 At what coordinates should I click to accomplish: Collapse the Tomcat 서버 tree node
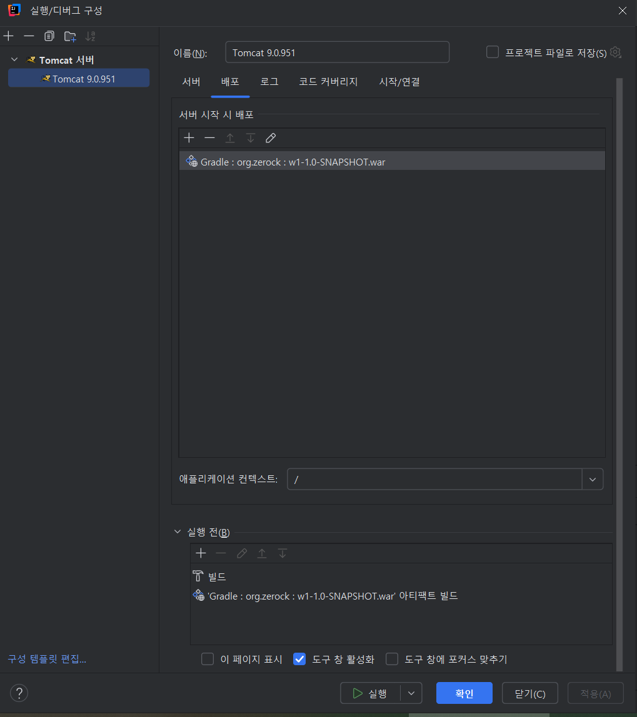(14, 60)
